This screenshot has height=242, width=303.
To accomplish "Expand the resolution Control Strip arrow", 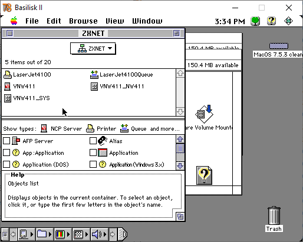I will point(87,234).
